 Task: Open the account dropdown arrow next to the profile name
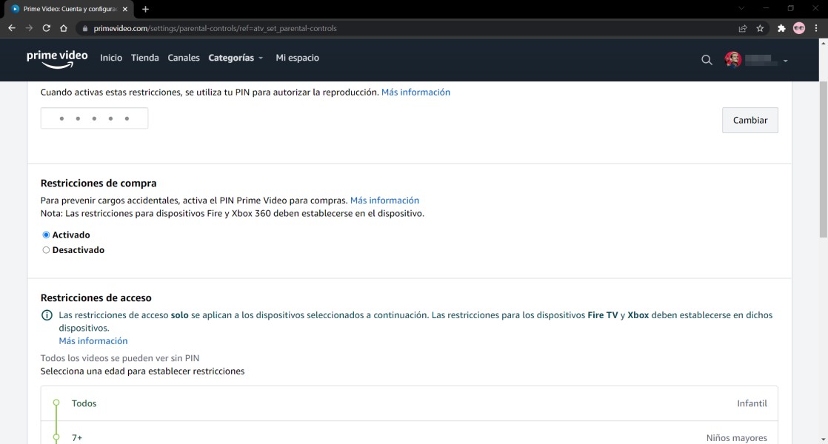click(x=785, y=61)
